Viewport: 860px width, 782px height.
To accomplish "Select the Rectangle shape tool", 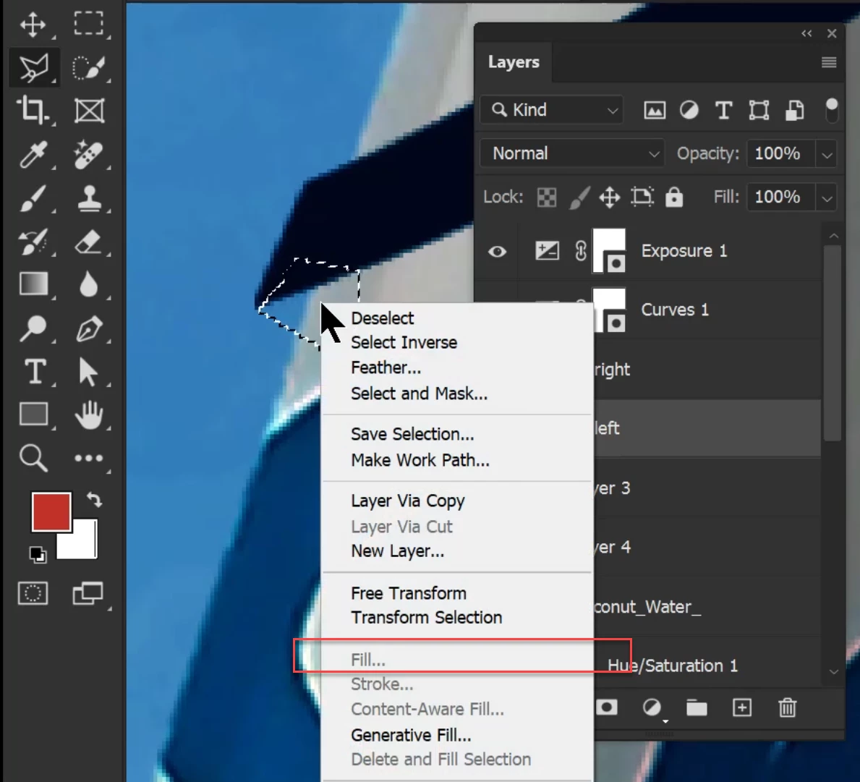I will pos(33,414).
